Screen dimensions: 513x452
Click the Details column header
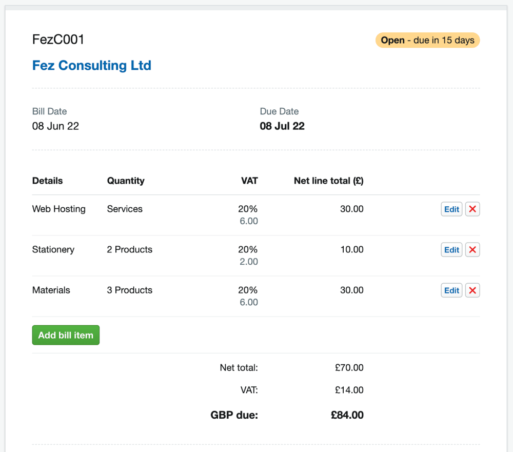47,181
